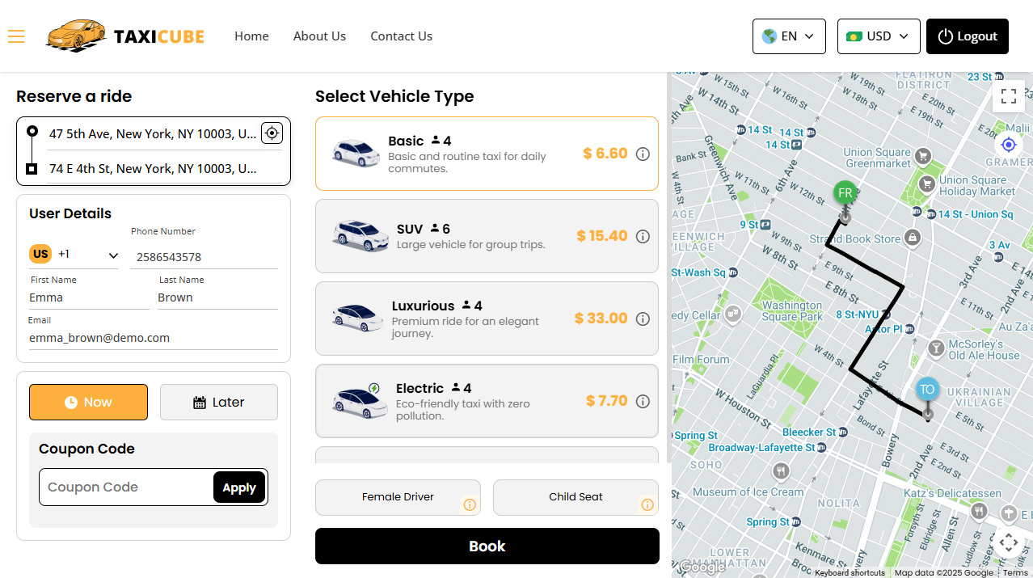This screenshot has width=1033, height=578.
Task: Apply the coupon code
Action: pos(238,487)
